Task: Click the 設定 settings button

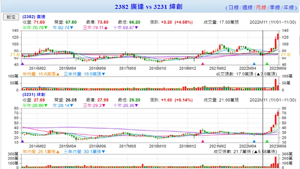Action: pyautogui.click(x=11, y=17)
